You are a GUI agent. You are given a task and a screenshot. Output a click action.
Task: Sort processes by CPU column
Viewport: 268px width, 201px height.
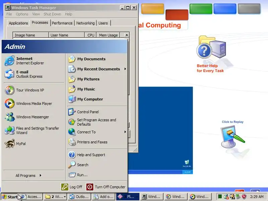tap(90, 35)
